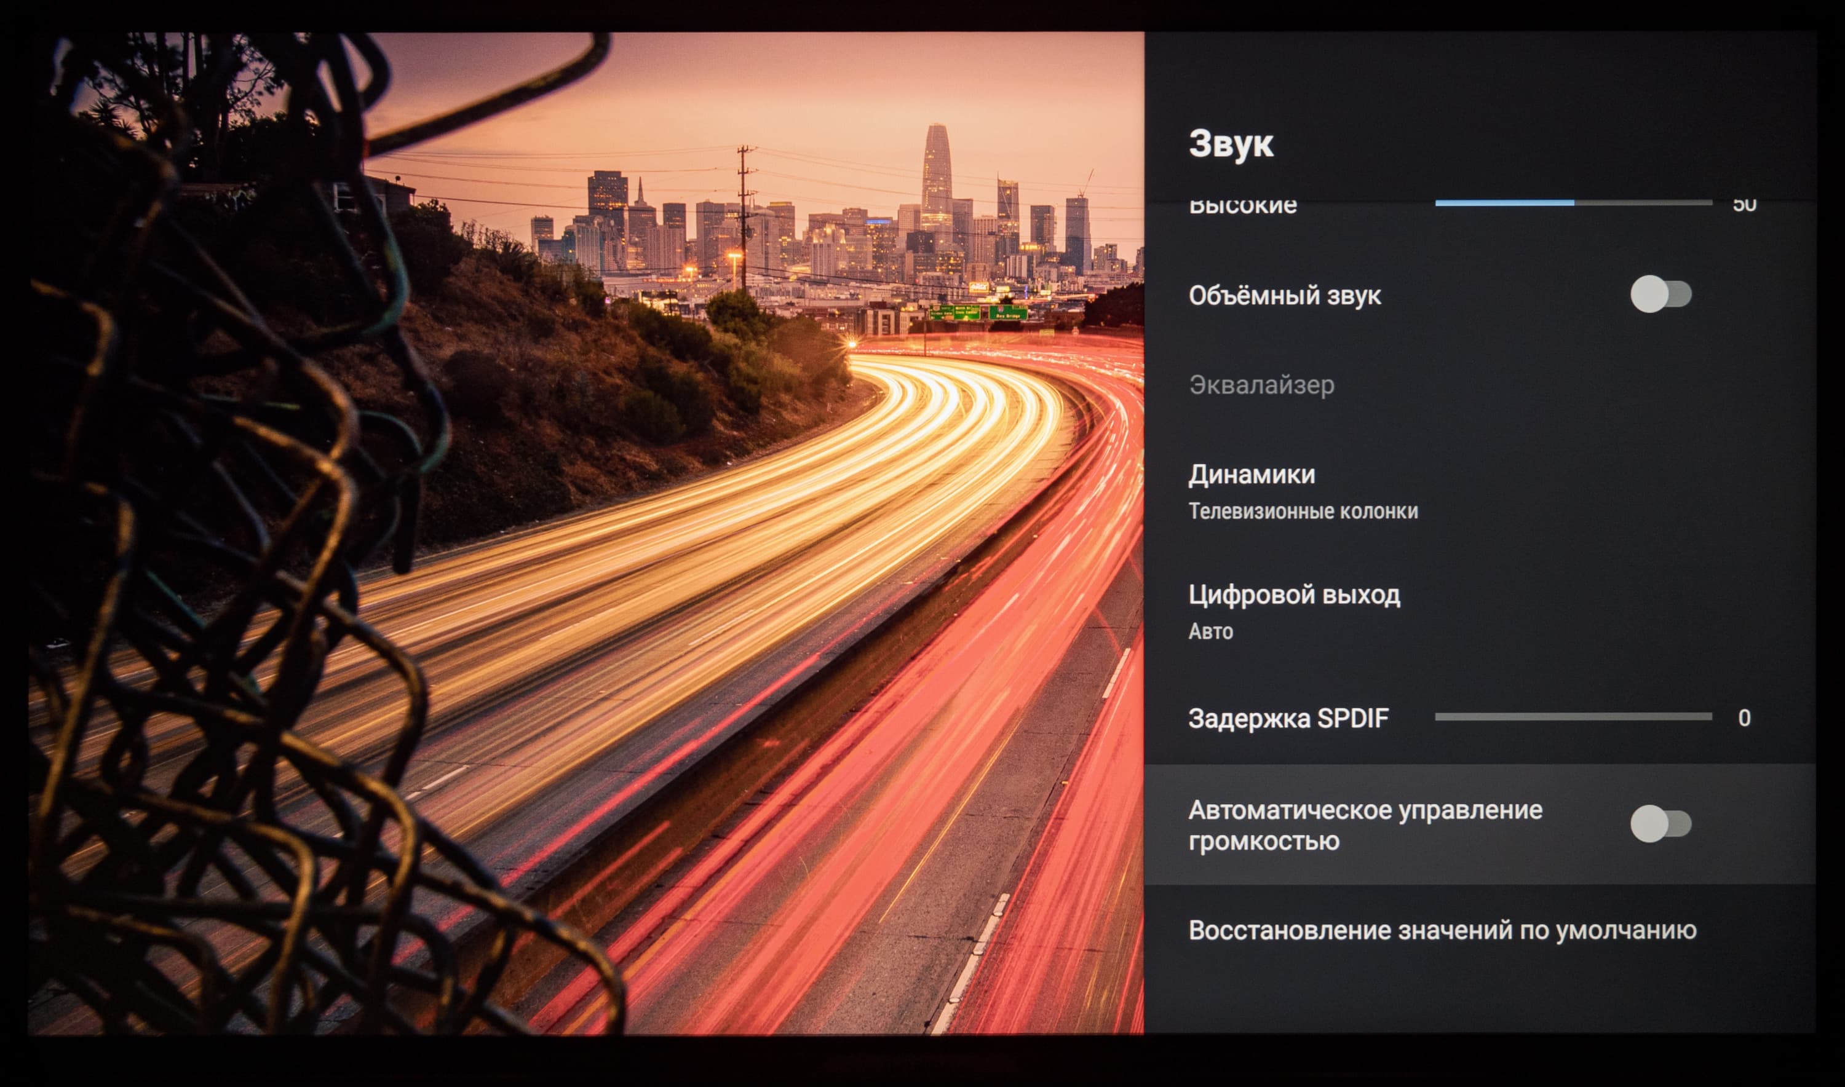Click the SPDIF delay value 0
This screenshot has width=1845, height=1087.
coord(1744,718)
